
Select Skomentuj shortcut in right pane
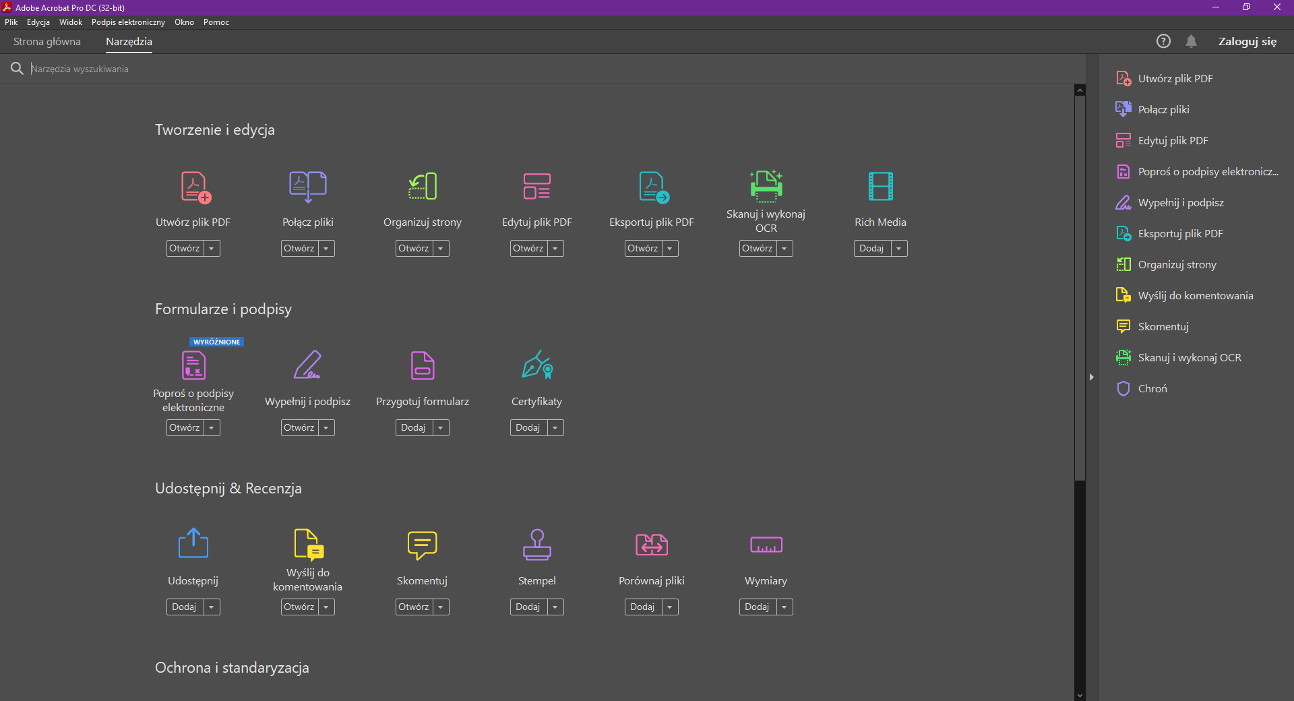[x=1152, y=327]
